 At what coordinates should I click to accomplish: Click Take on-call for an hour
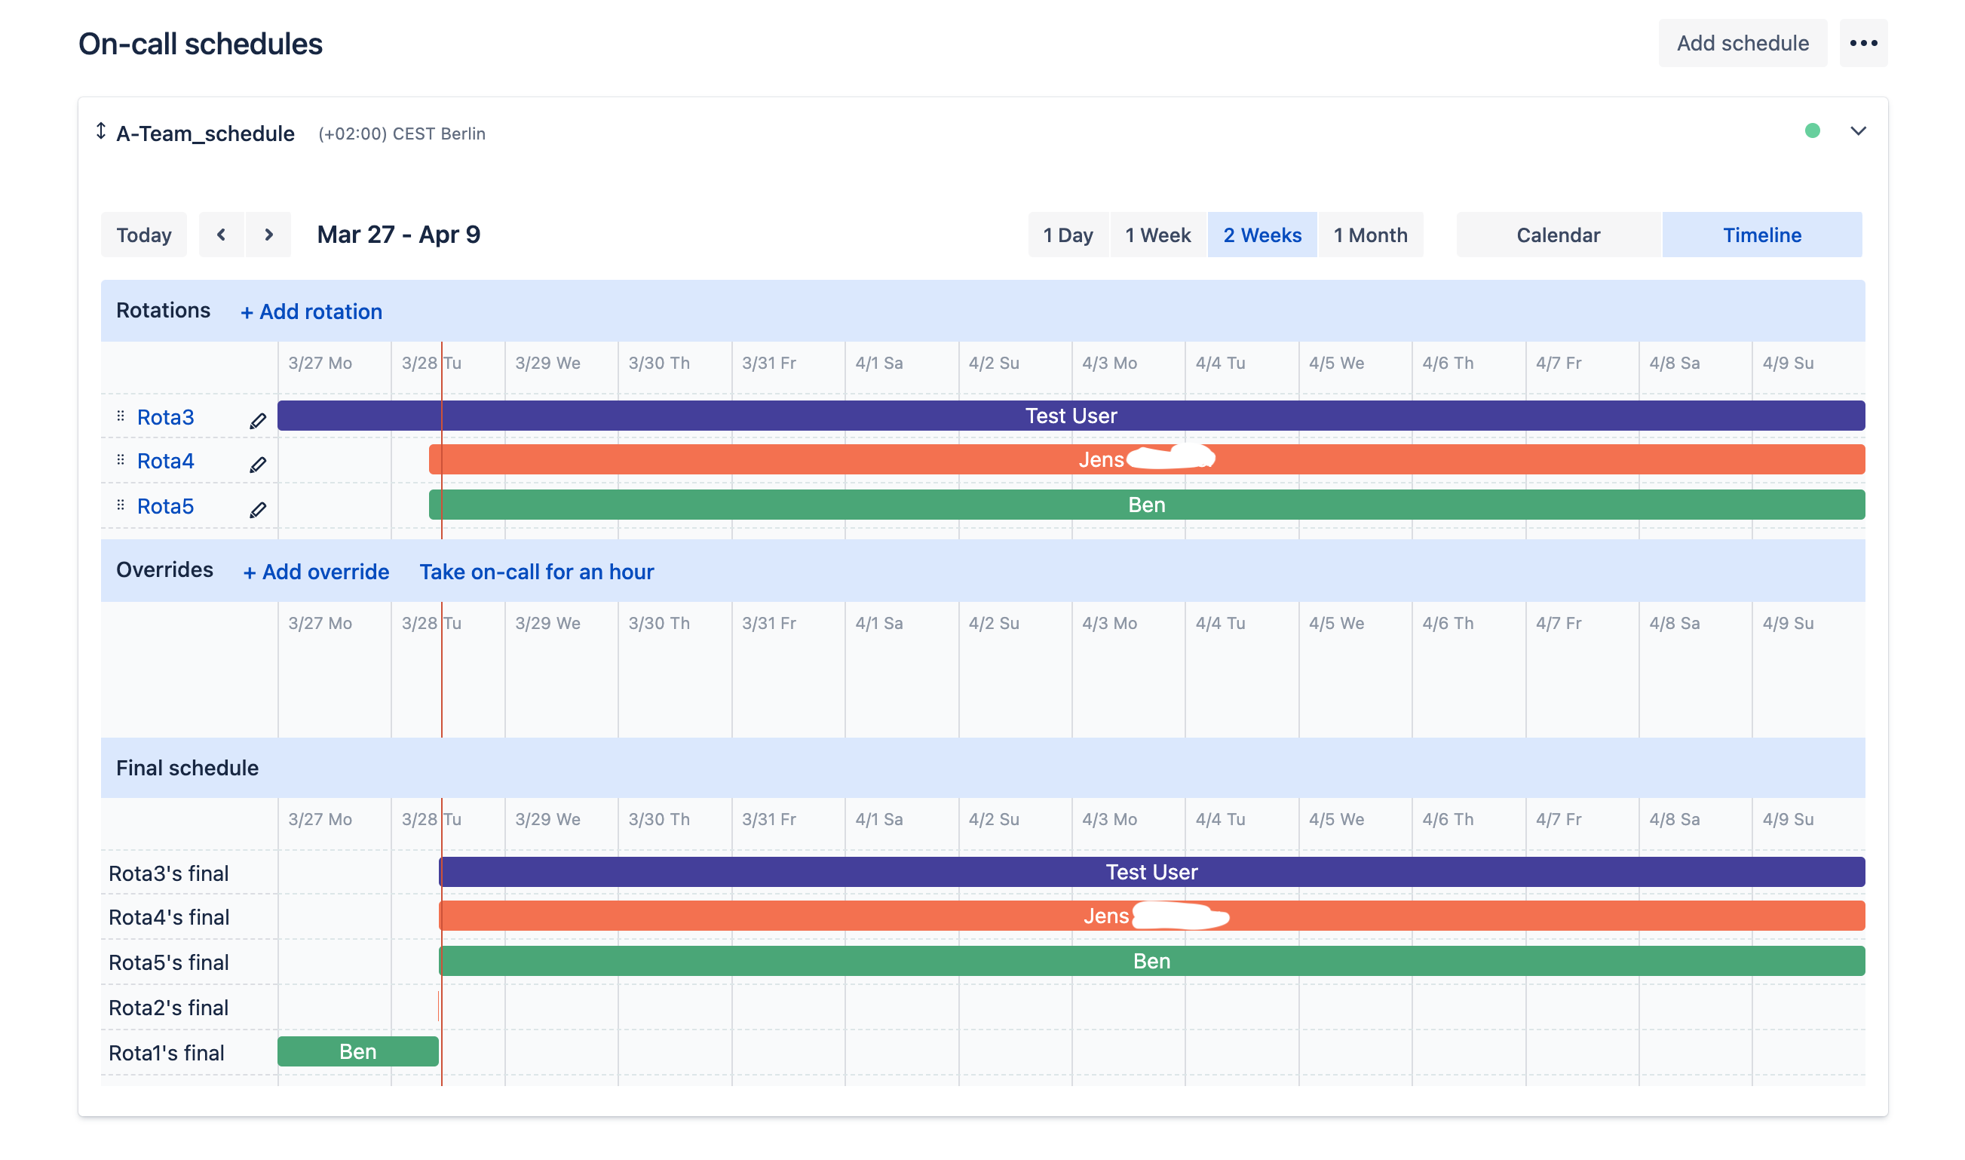(x=537, y=572)
